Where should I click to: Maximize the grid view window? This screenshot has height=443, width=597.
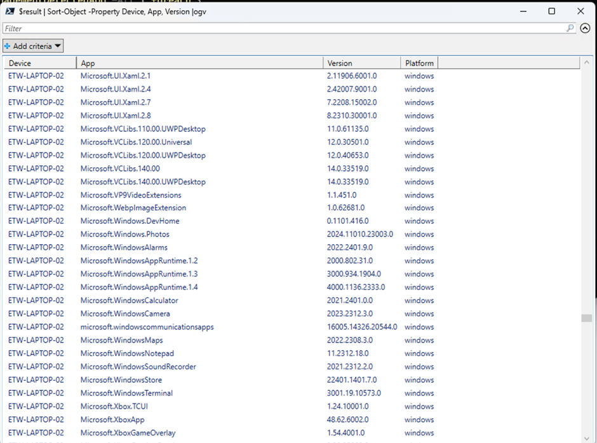pos(552,11)
